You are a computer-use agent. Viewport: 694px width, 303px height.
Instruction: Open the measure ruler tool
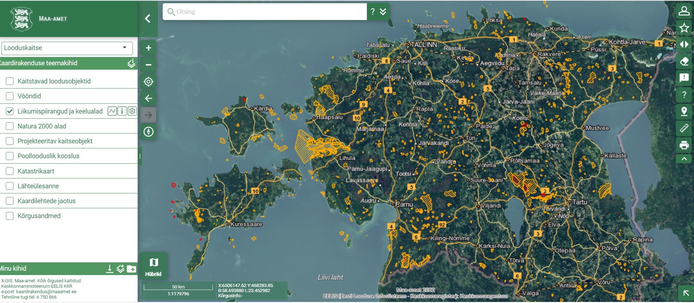coord(684,128)
